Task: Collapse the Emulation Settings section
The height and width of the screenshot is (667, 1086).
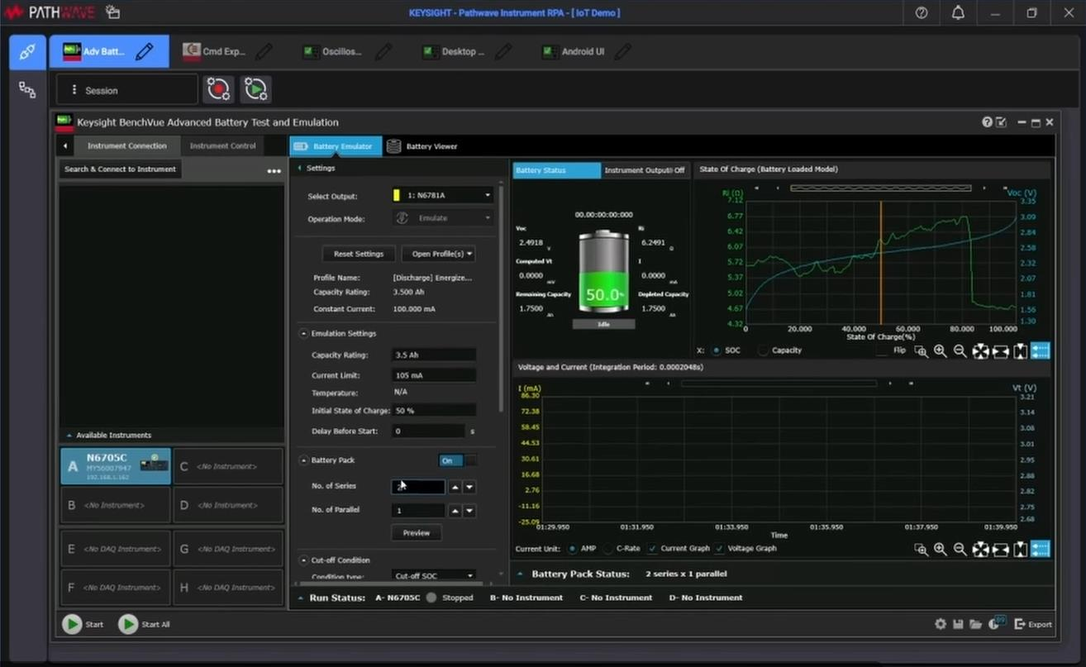Action: pos(303,334)
